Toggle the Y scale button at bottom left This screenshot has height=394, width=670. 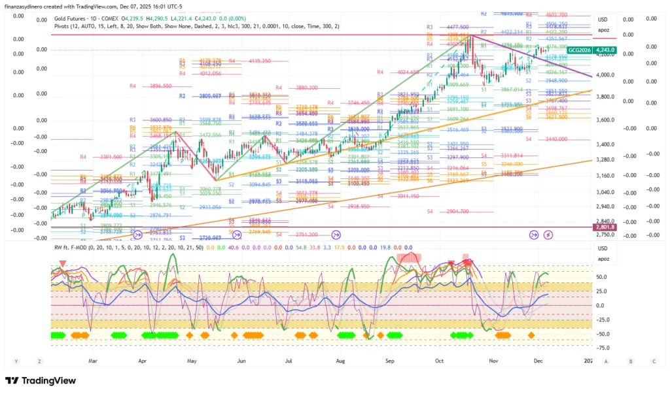pyautogui.click(x=16, y=361)
